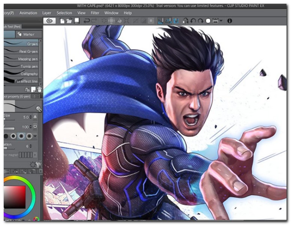Click the brush stroke preview magnifier icon
The width and height of the screenshot is (291, 225).
point(39,109)
